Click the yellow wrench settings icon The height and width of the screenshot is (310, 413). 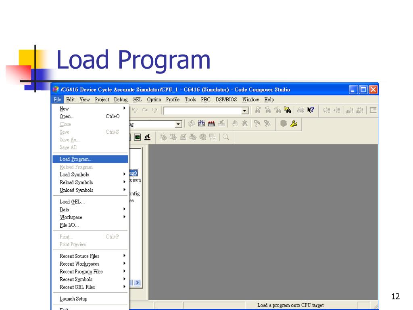tap(294, 124)
